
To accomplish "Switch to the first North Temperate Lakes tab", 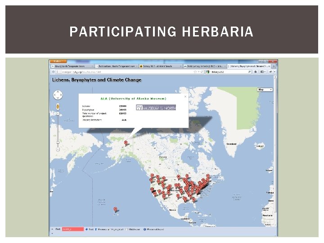I will (x=72, y=66).
